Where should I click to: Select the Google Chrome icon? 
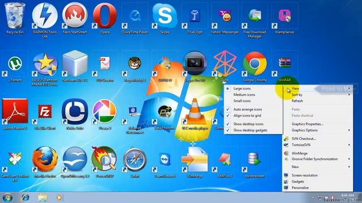(255, 64)
